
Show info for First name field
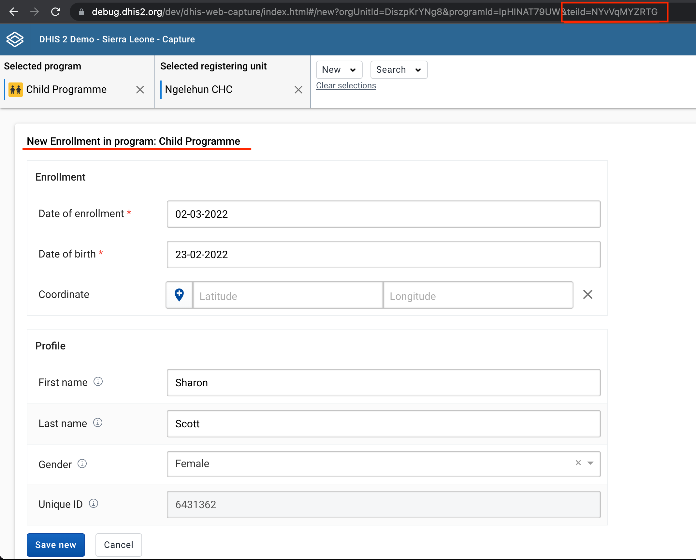pyautogui.click(x=98, y=381)
